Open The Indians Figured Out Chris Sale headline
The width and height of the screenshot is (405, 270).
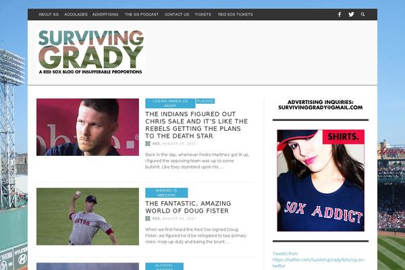[196, 125]
